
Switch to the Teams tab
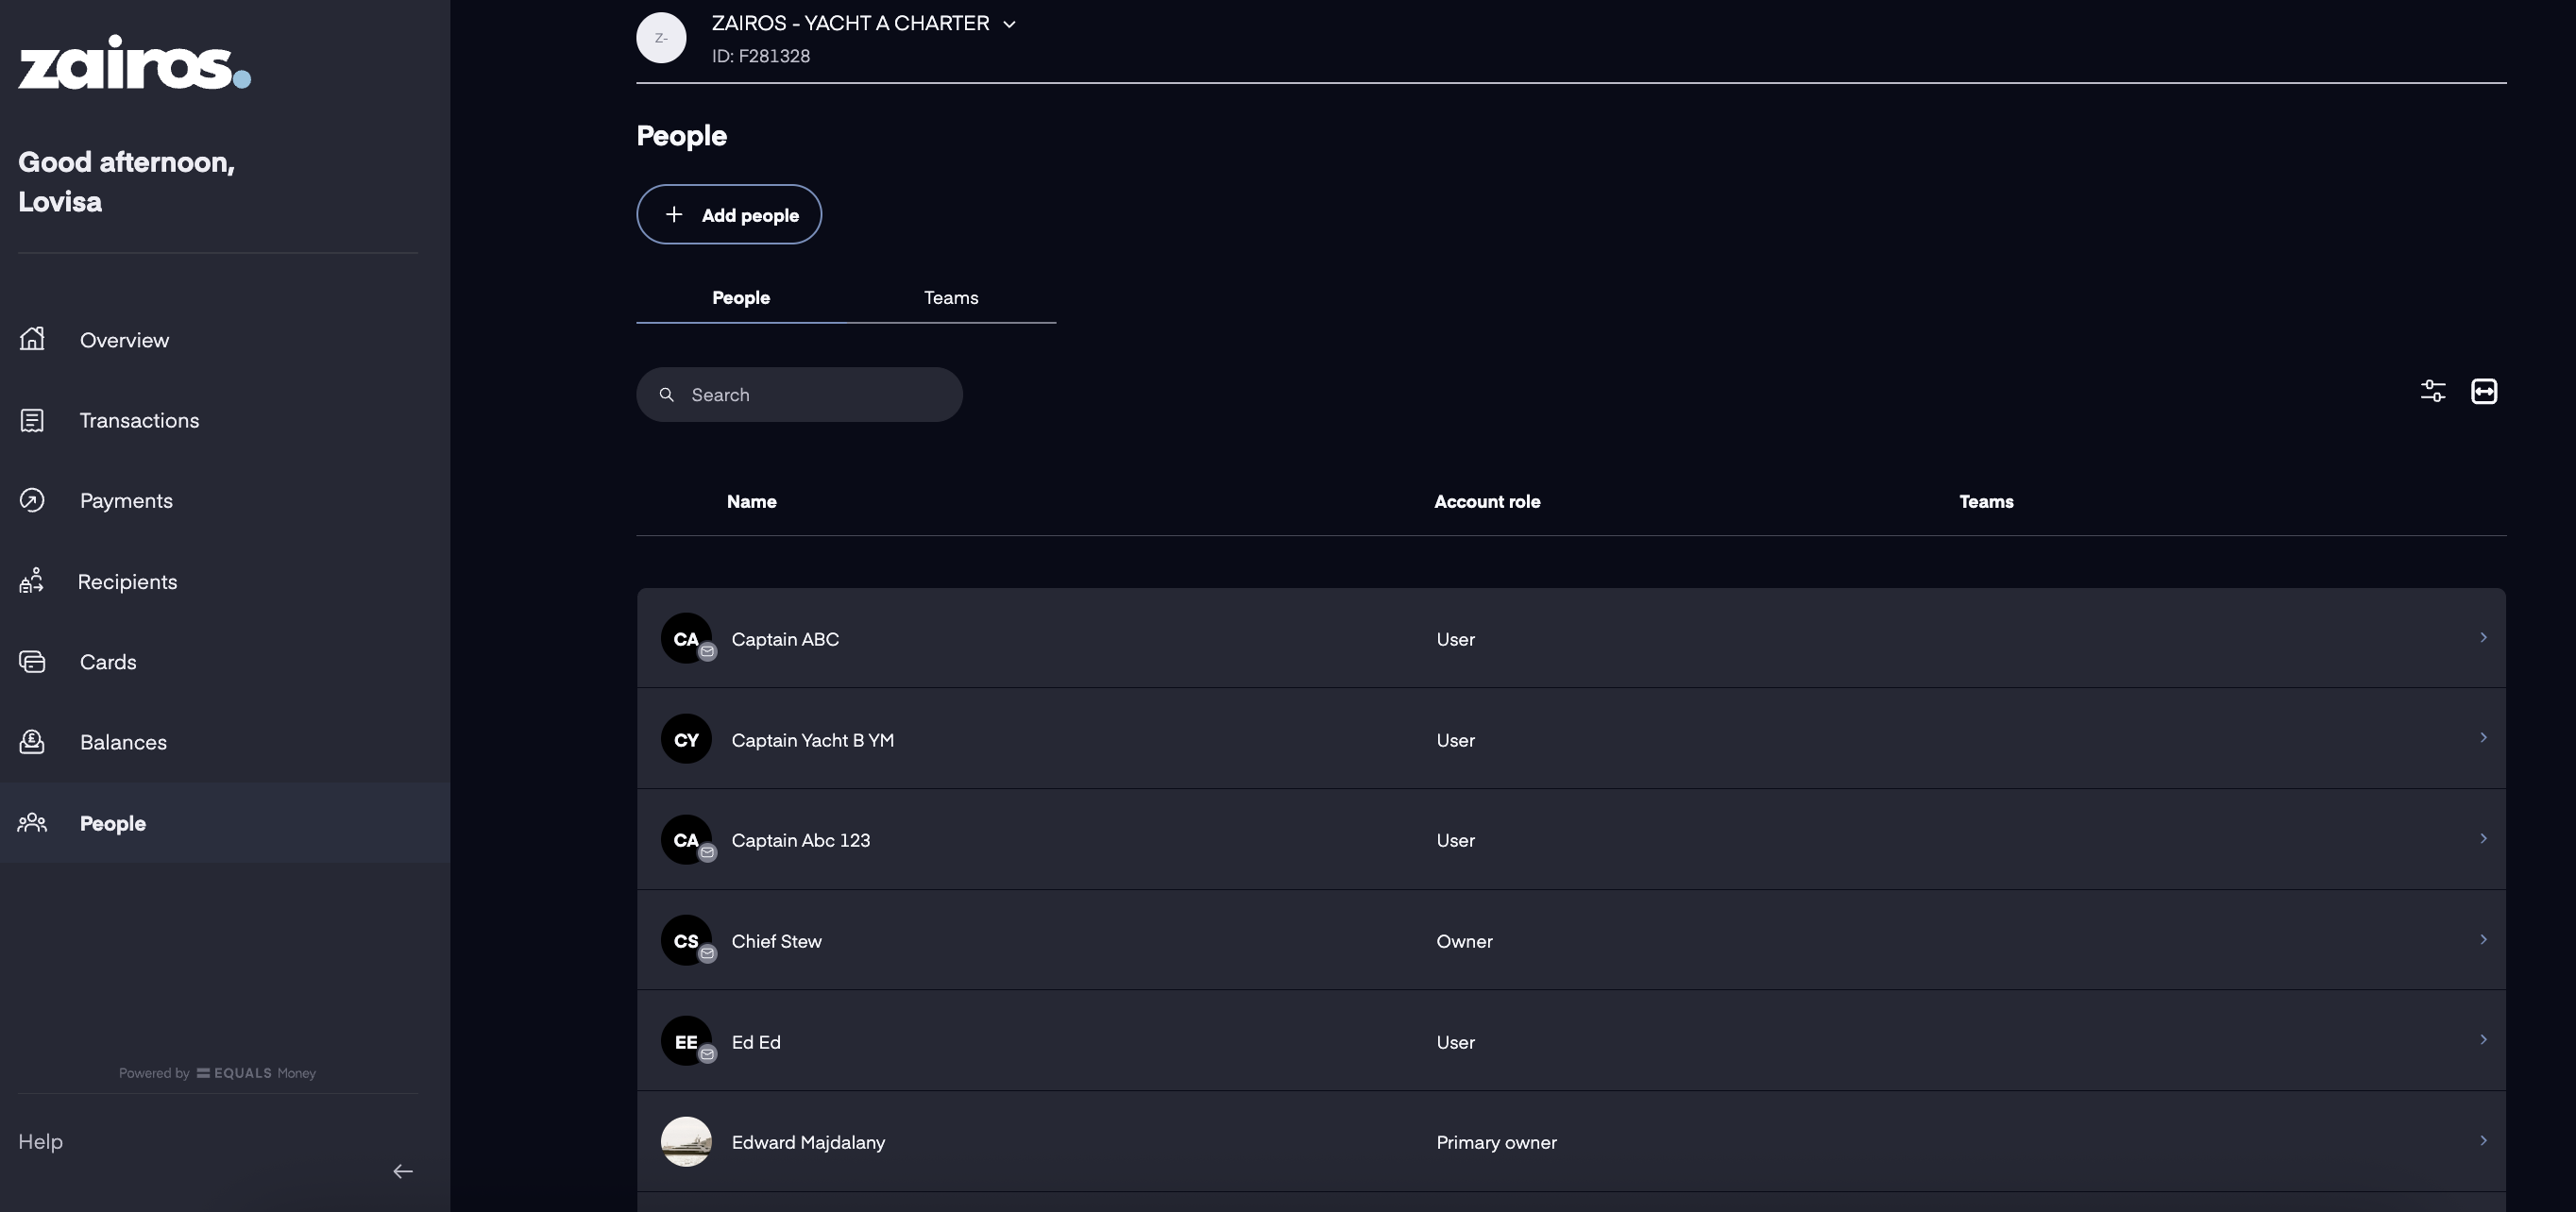pos(951,298)
